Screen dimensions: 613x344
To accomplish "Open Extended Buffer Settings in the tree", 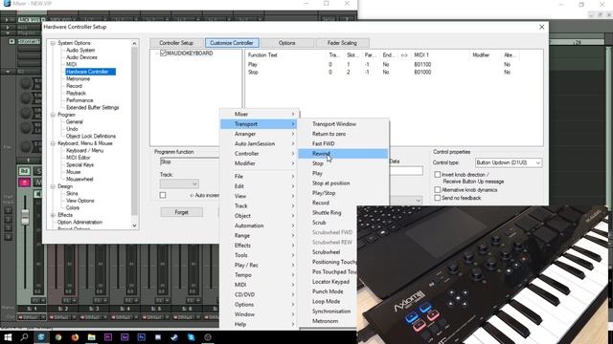I will [92, 108].
